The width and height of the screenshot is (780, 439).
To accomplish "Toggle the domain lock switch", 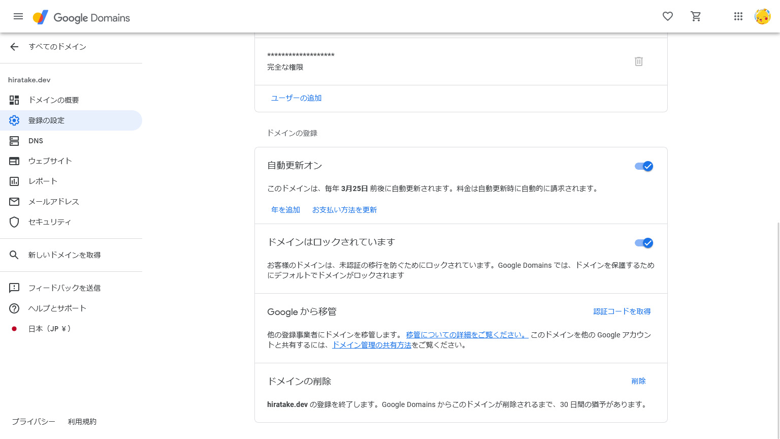I will 644,243.
